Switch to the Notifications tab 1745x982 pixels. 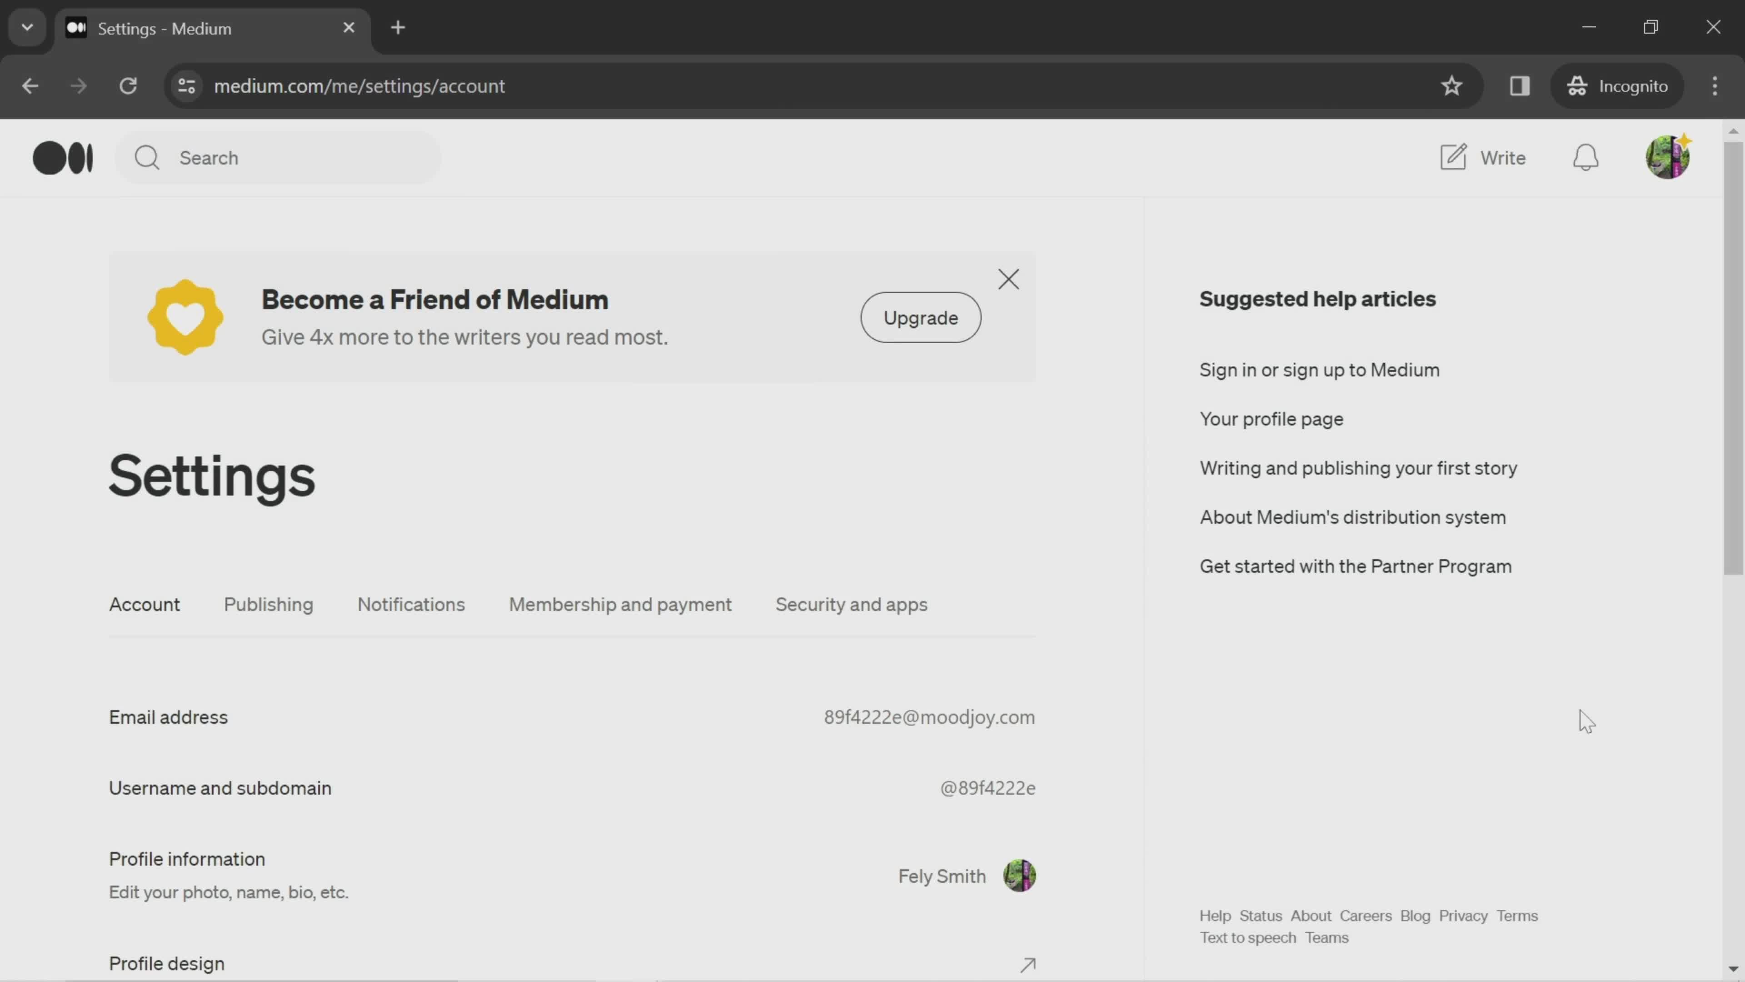(412, 604)
